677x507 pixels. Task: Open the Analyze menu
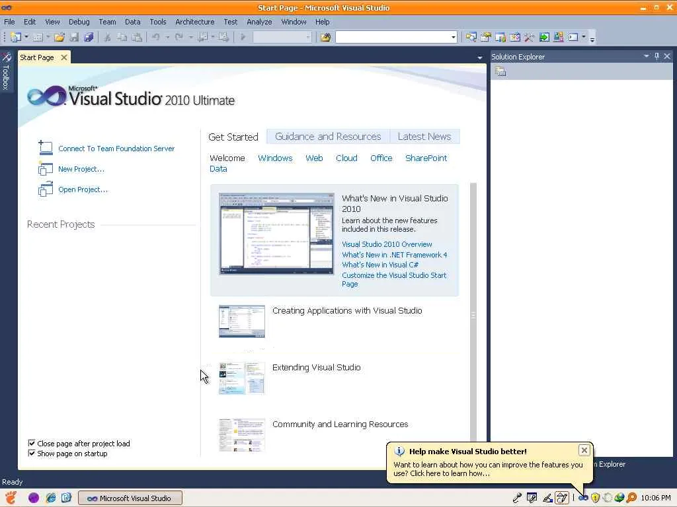[x=259, y=22]
